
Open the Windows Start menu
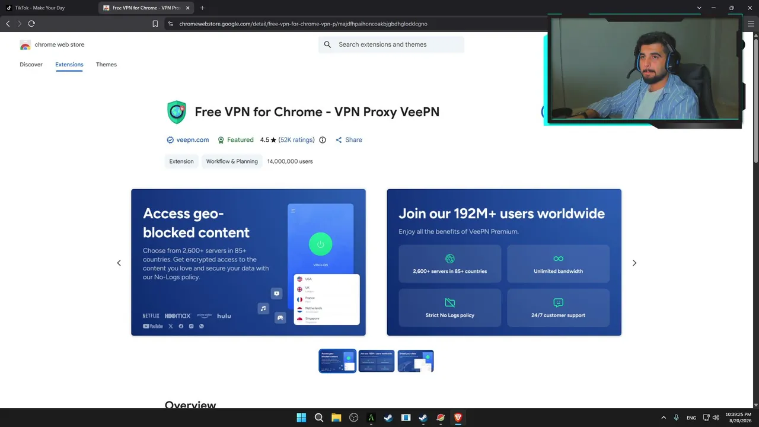(301, 418)
